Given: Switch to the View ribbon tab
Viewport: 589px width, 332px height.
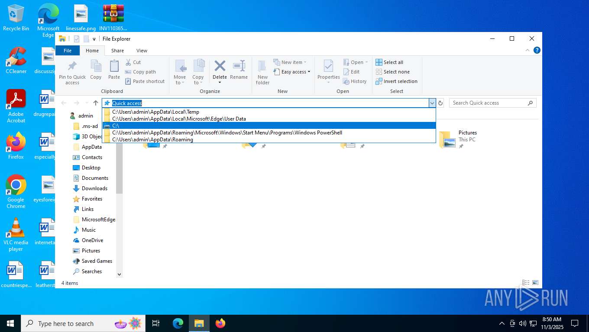Looking at the screenshot, I should click(x=142, y=51).
